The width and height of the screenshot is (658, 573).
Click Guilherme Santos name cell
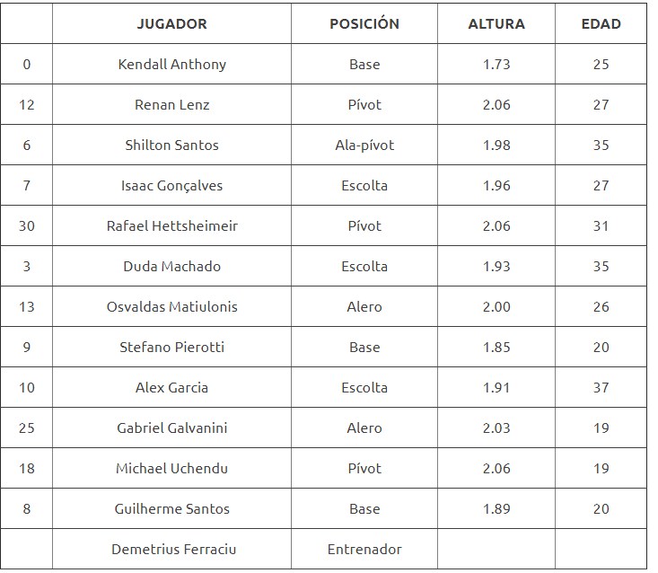[172, 509]
